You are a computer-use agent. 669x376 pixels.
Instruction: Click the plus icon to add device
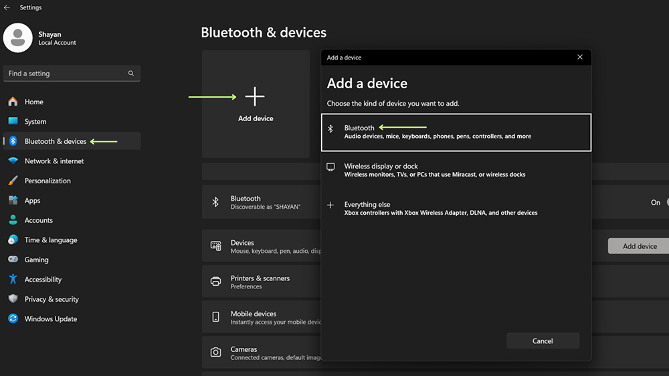tap(255, 97)
